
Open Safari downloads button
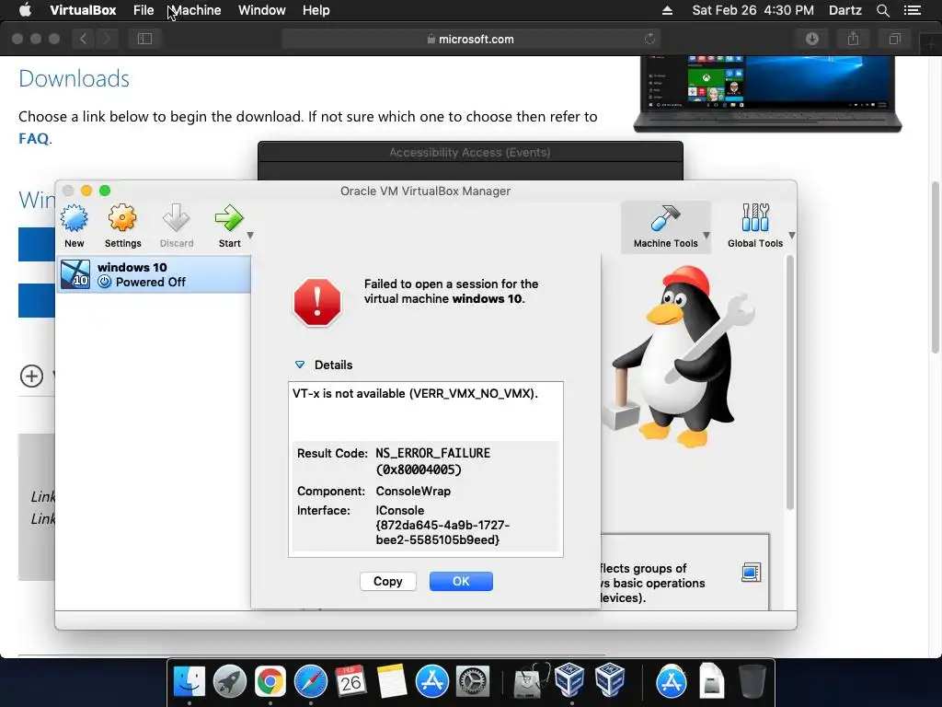(812, 39)
